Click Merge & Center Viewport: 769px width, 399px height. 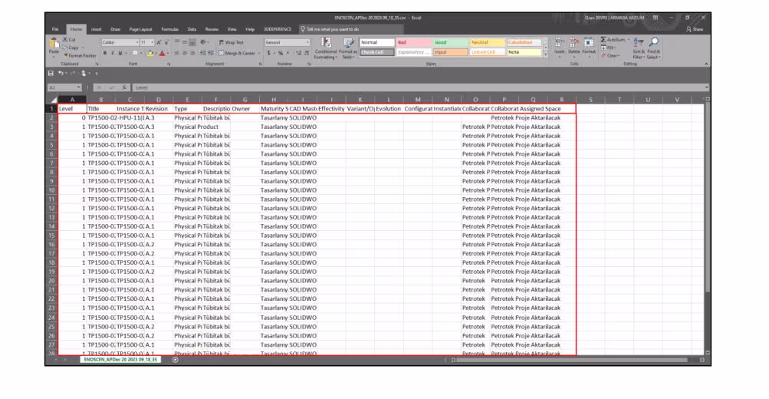coord(238,53)
